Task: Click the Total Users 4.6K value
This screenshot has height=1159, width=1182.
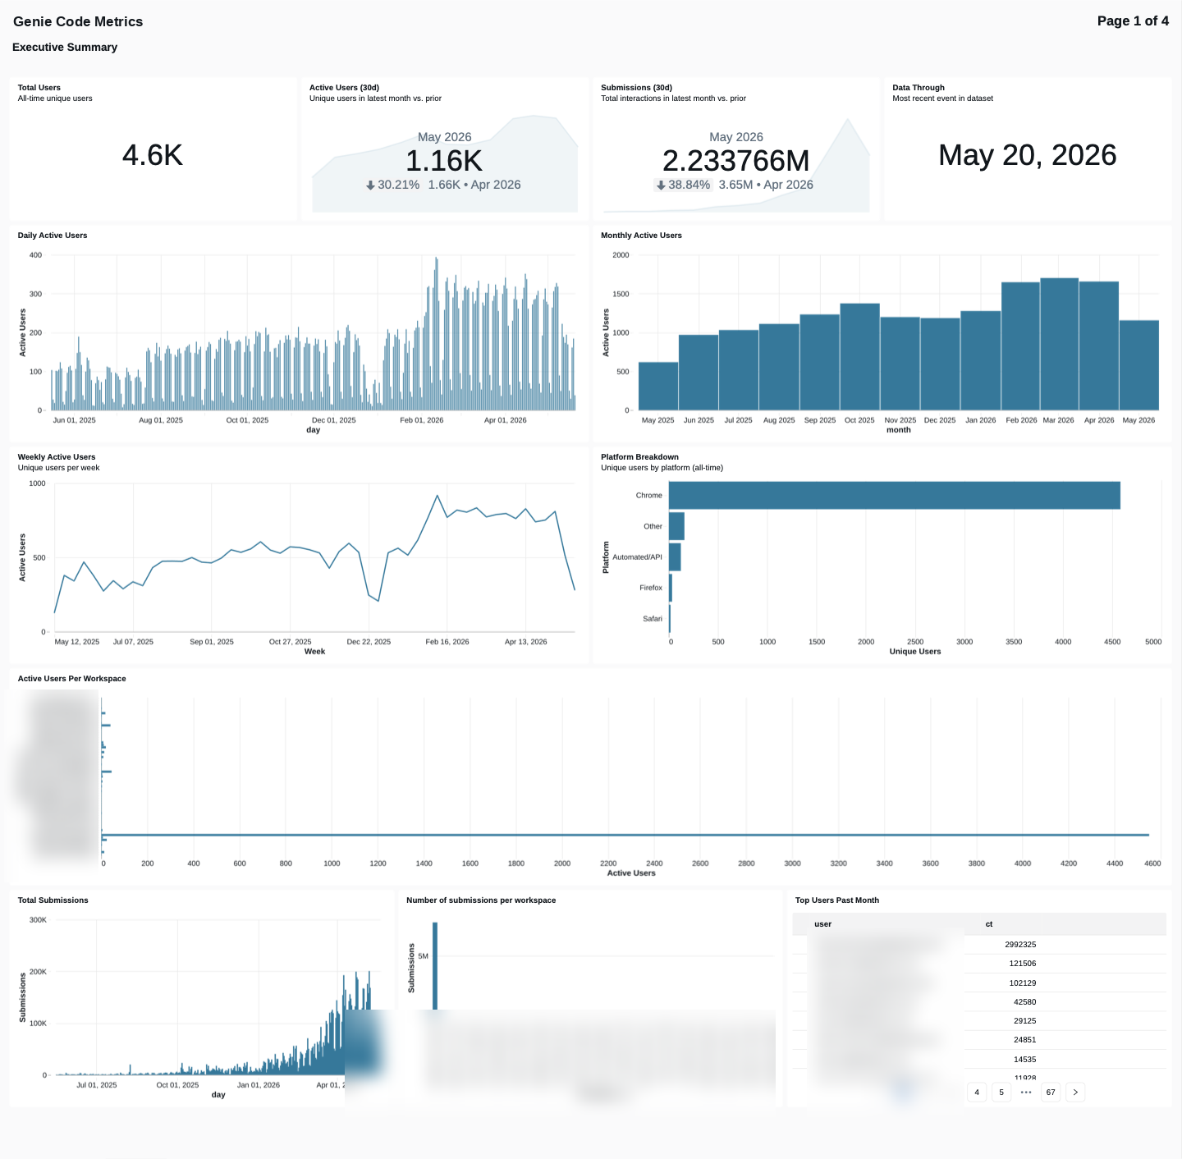Action: tap(153, 155)
